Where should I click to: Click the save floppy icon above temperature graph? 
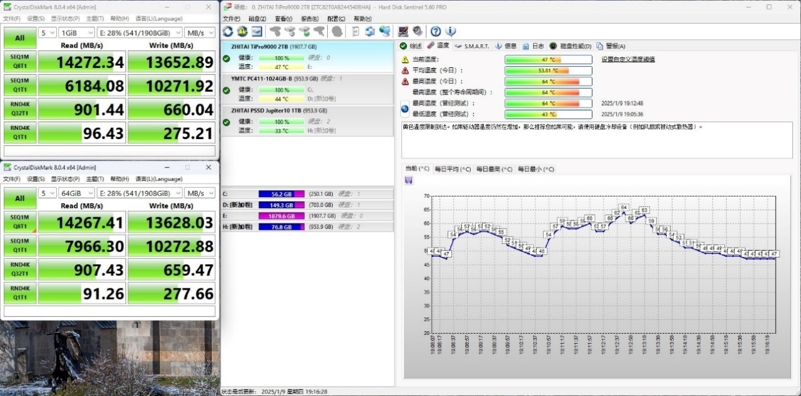[408, 181]
